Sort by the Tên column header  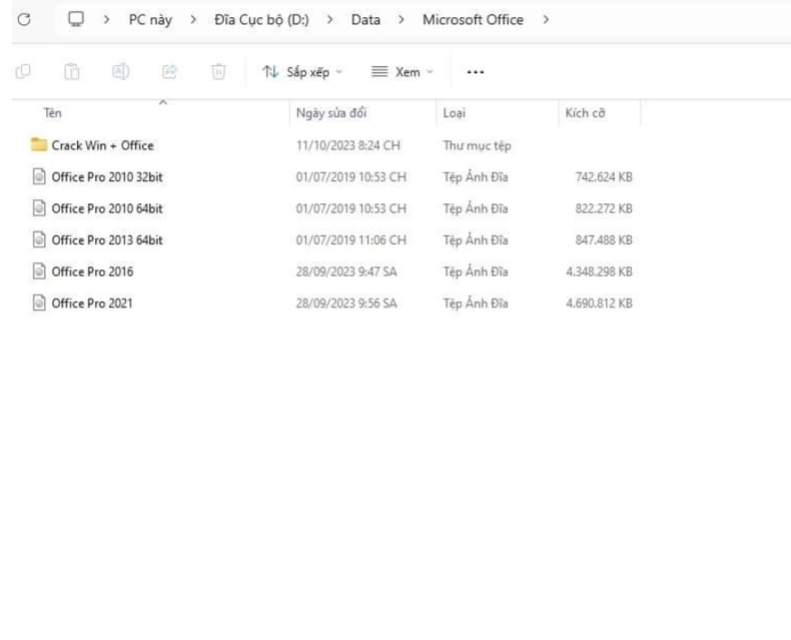point(52,113)
